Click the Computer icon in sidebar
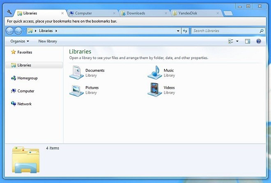This screenshot has height=183, width=271. pos(13,91)
